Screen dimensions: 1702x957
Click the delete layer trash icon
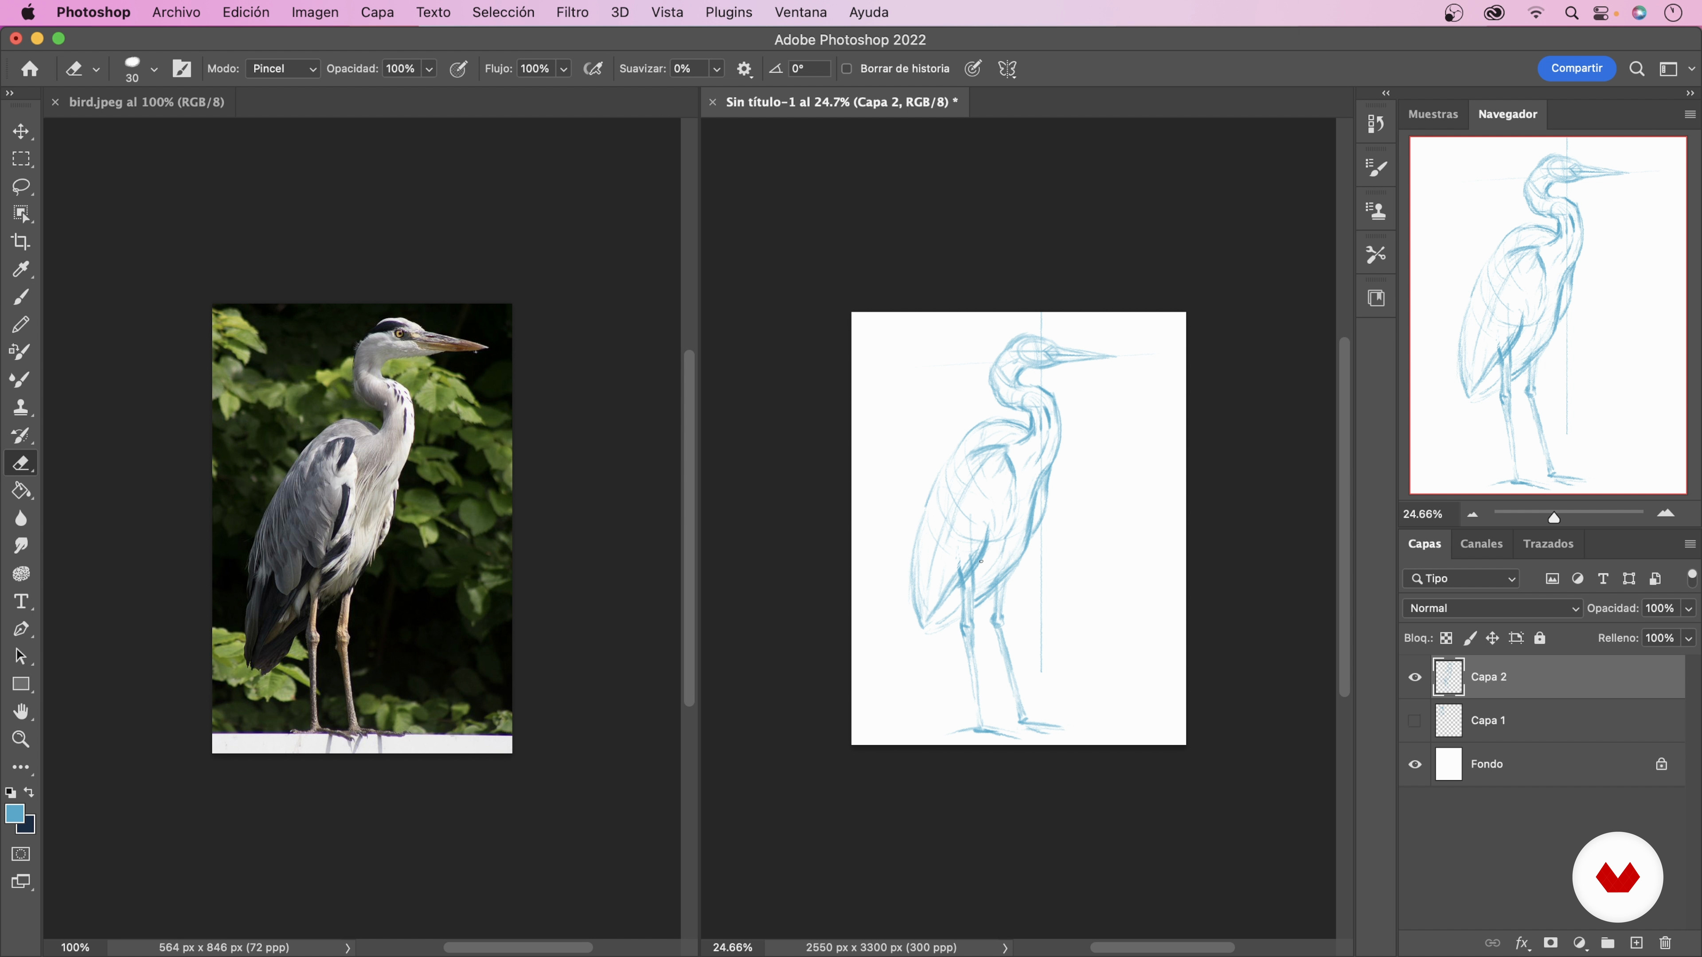[1665, 943]
